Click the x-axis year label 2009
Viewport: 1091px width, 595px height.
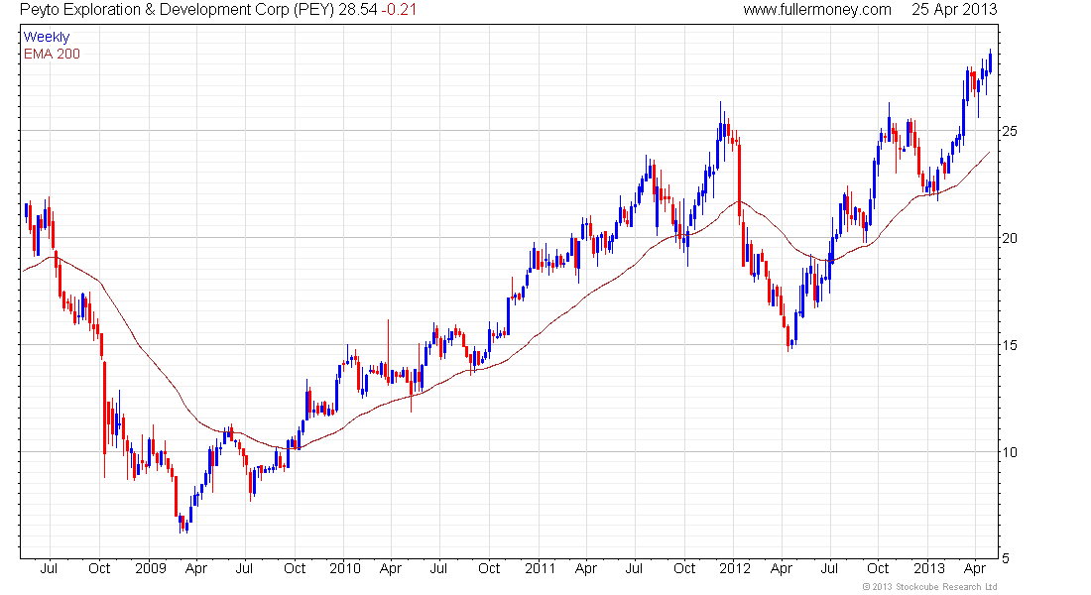pos(151,568)
